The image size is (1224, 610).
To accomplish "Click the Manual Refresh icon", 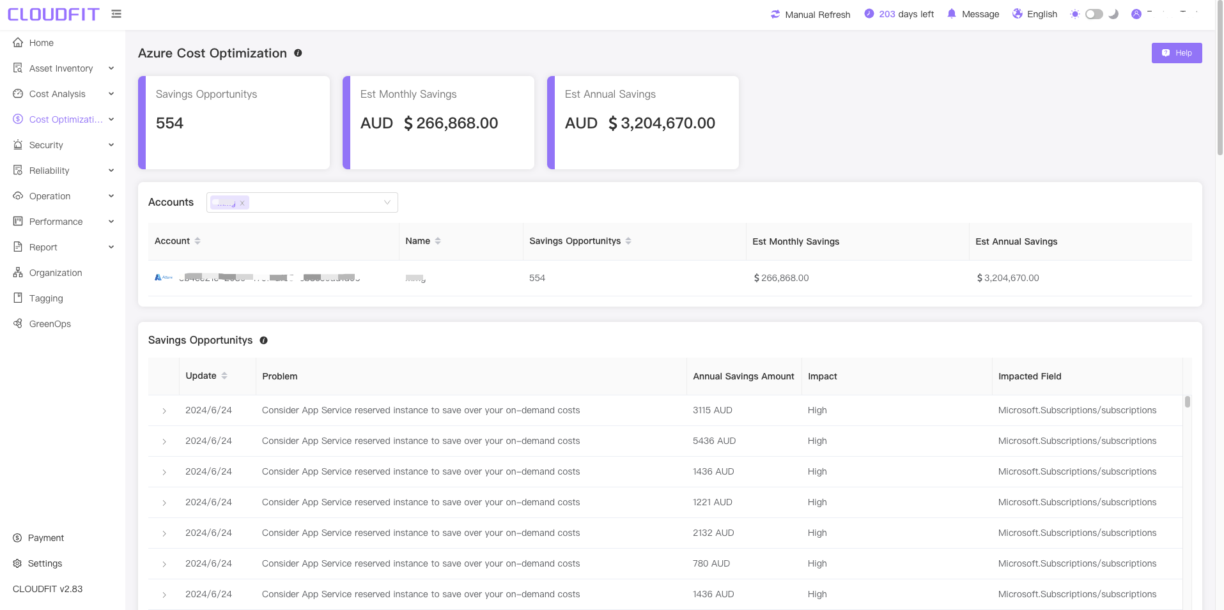I will 775,14.
